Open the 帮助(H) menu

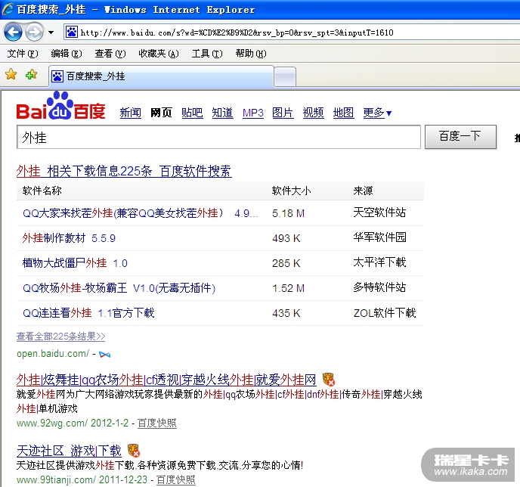[251, 54]
